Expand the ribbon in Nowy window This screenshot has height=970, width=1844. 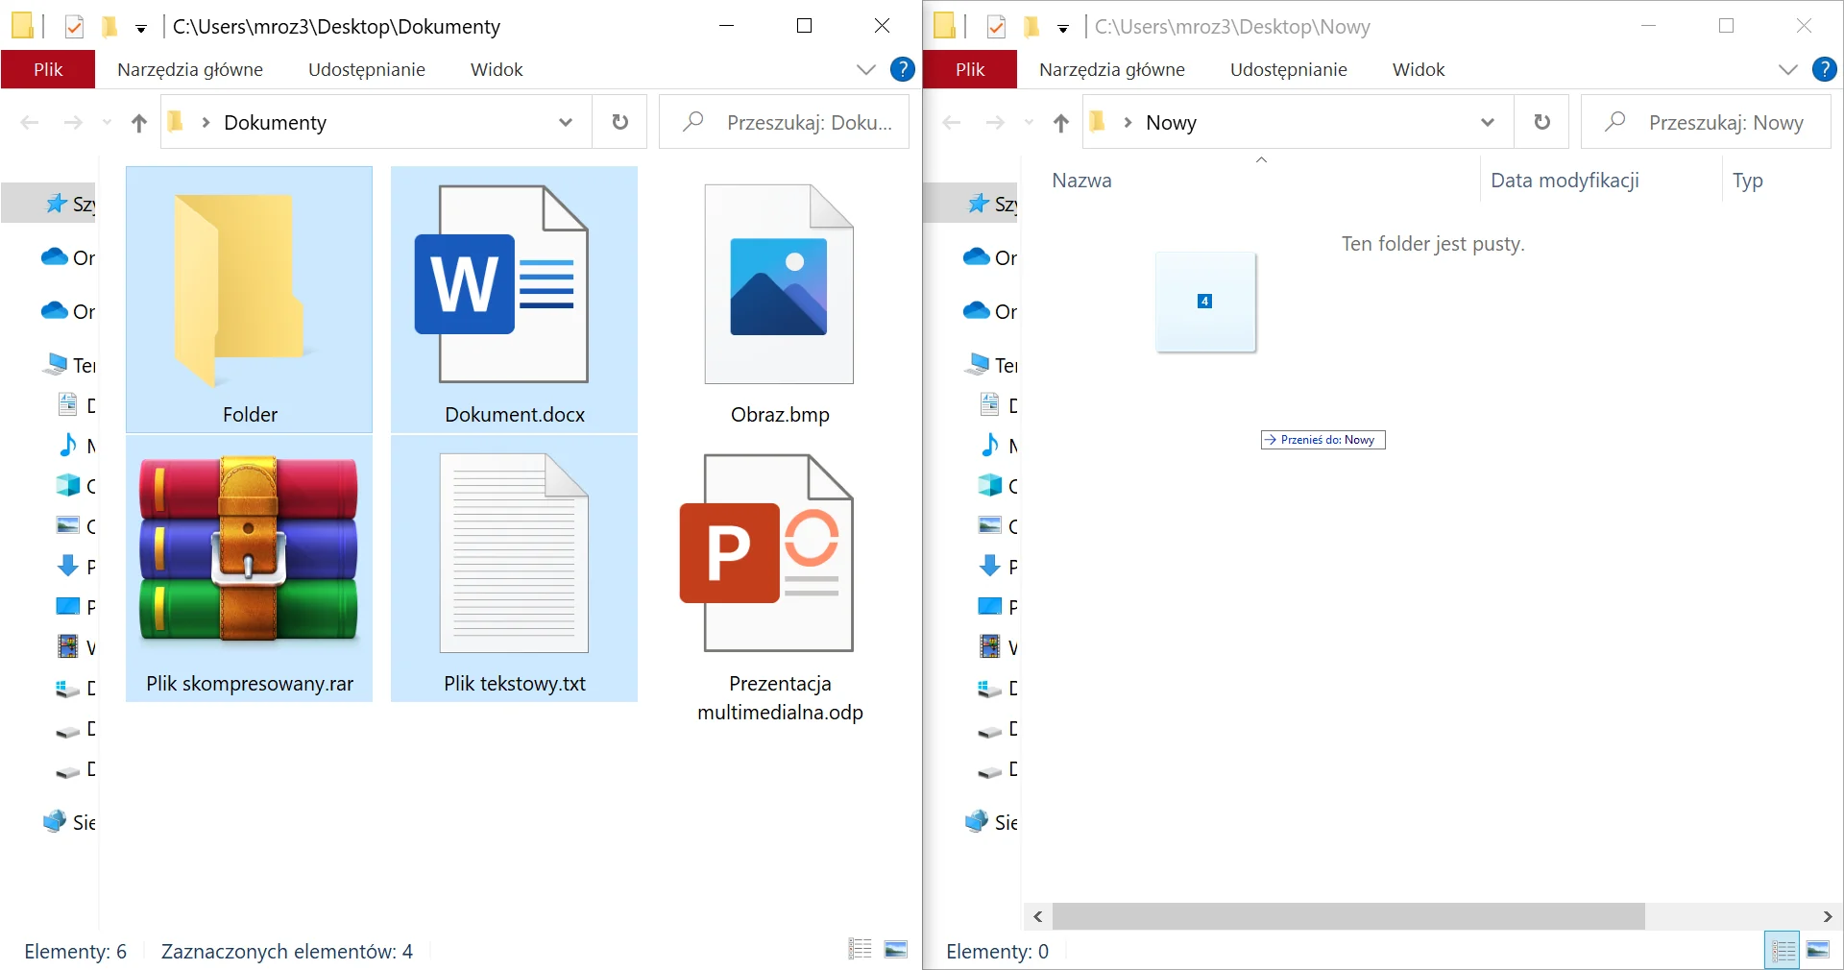pos(1788,69)
